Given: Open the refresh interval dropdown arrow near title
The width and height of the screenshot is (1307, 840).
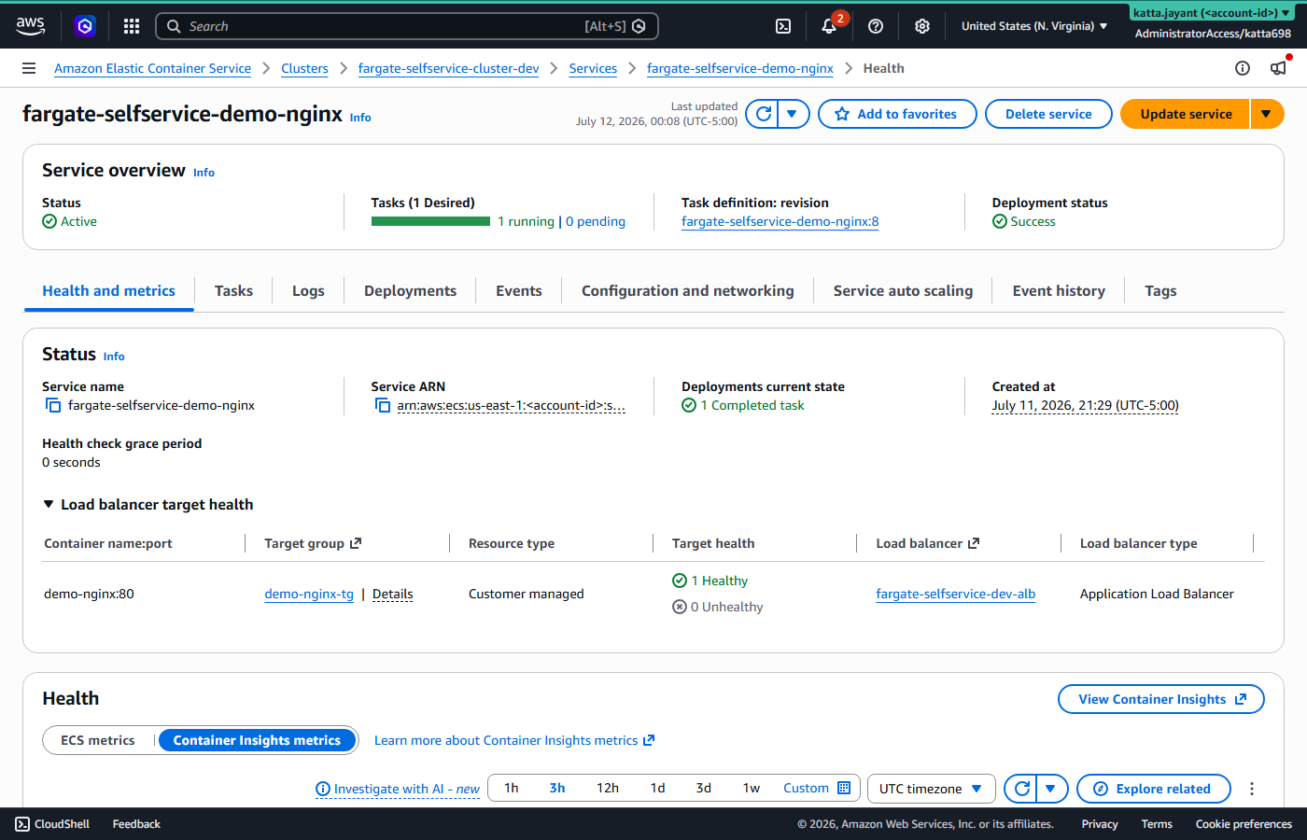Looking at the screenshot, I should (x=793, y=114).
